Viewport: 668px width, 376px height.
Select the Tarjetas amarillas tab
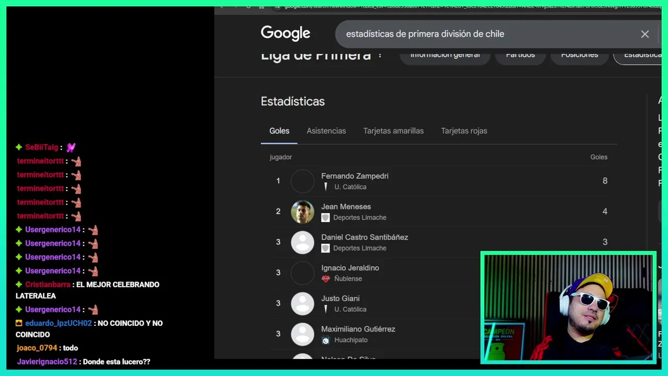click(393, 131)
